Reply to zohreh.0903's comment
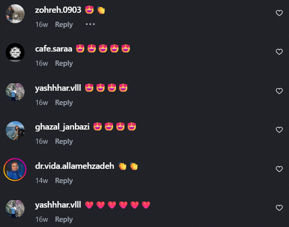 pyautogui.click(x=64, y=25)
